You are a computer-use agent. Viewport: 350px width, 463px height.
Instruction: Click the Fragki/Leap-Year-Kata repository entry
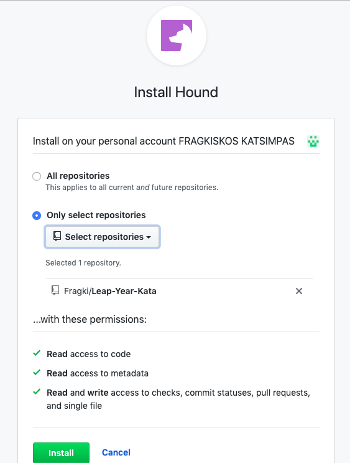110,291
